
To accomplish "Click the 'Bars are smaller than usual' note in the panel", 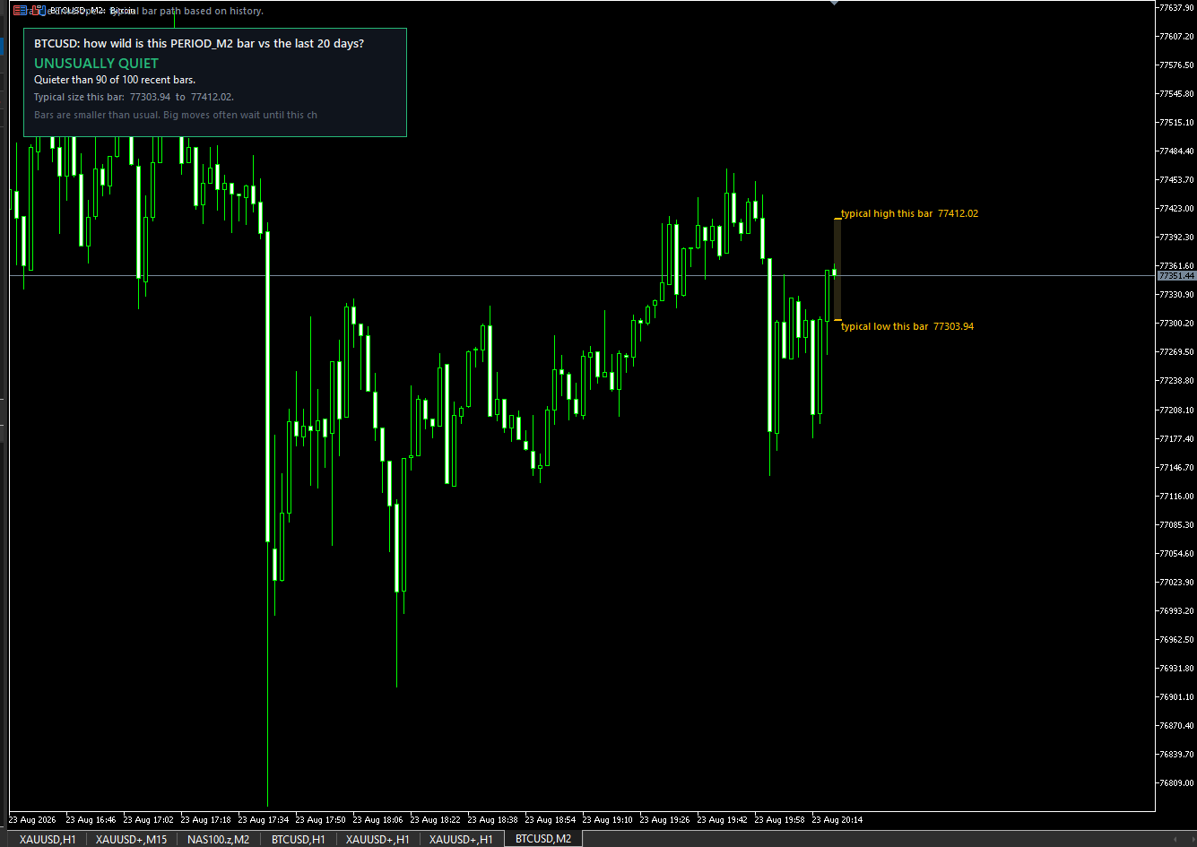I will 176,115.
